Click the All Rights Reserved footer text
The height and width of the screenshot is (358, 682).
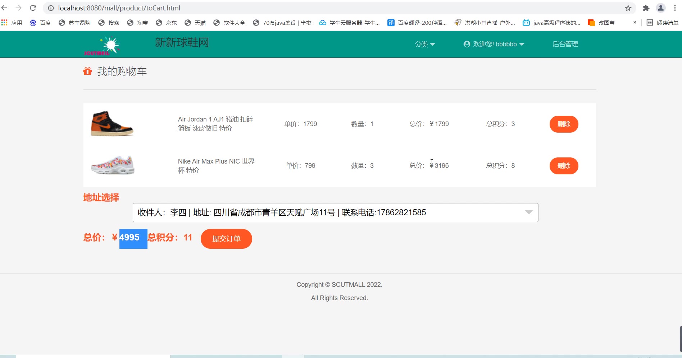pyautogui.click(x=339, y=298)
